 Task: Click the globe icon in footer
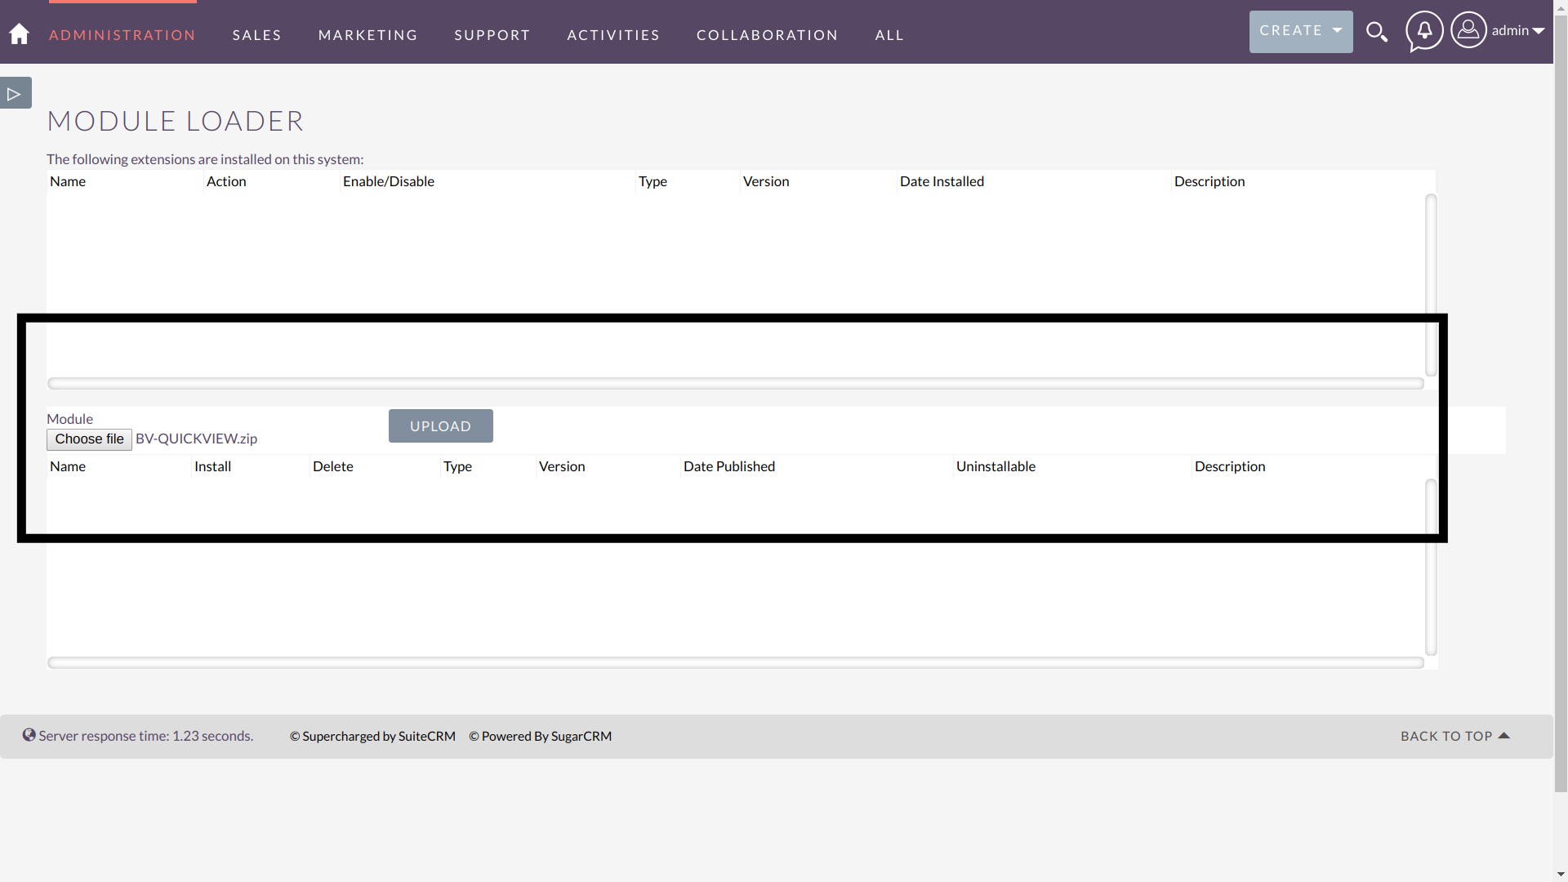tap(29, 735)
